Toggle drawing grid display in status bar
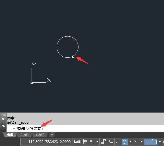 pos(85,142)
